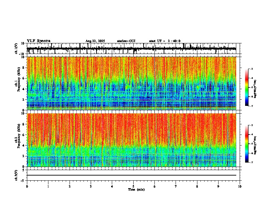Click the ch.2 spectrogram "2" kHz tick label
The height and width of the screenshot is (209, 270).
coord(24,156)
